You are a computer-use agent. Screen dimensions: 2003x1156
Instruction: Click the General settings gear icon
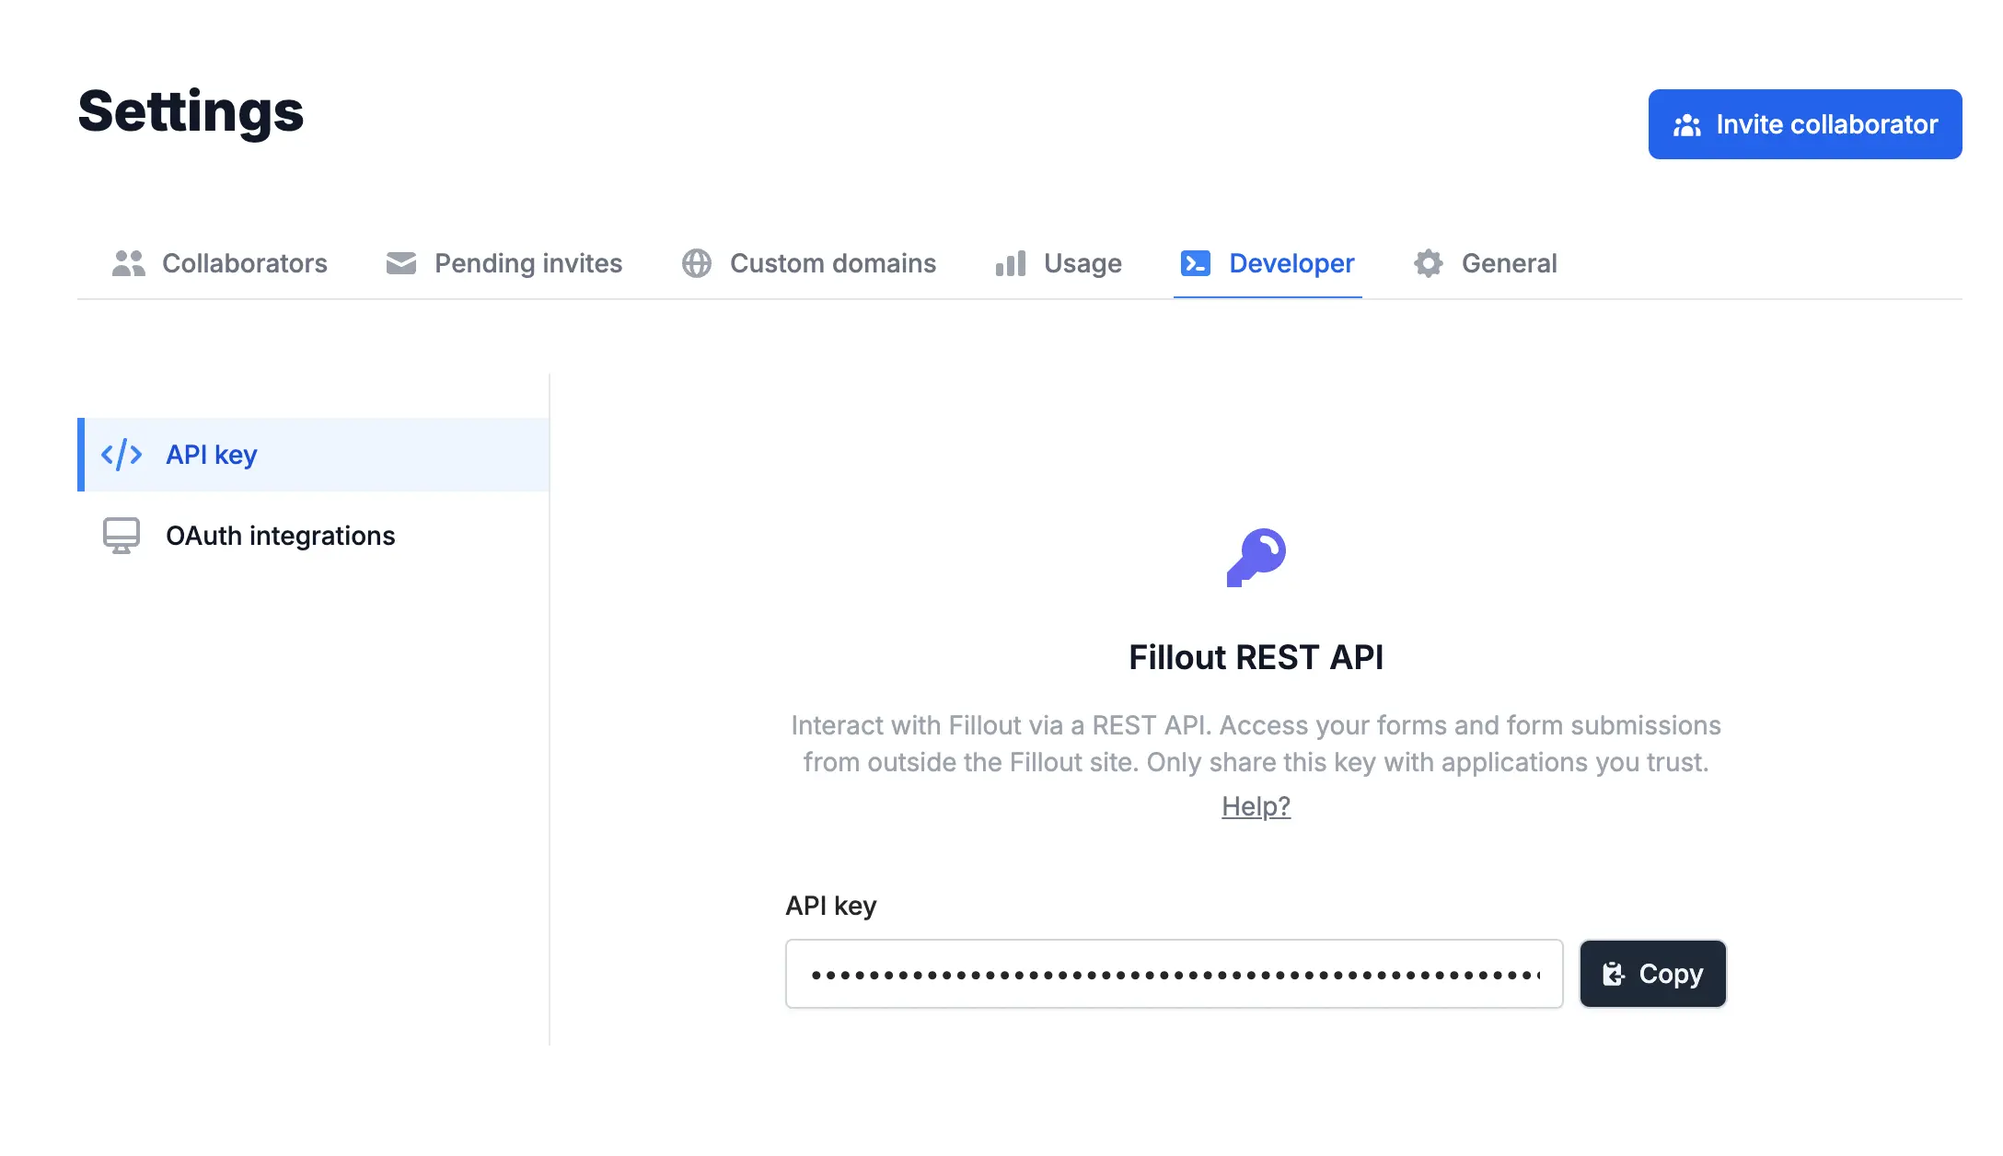click(1428, 263)
